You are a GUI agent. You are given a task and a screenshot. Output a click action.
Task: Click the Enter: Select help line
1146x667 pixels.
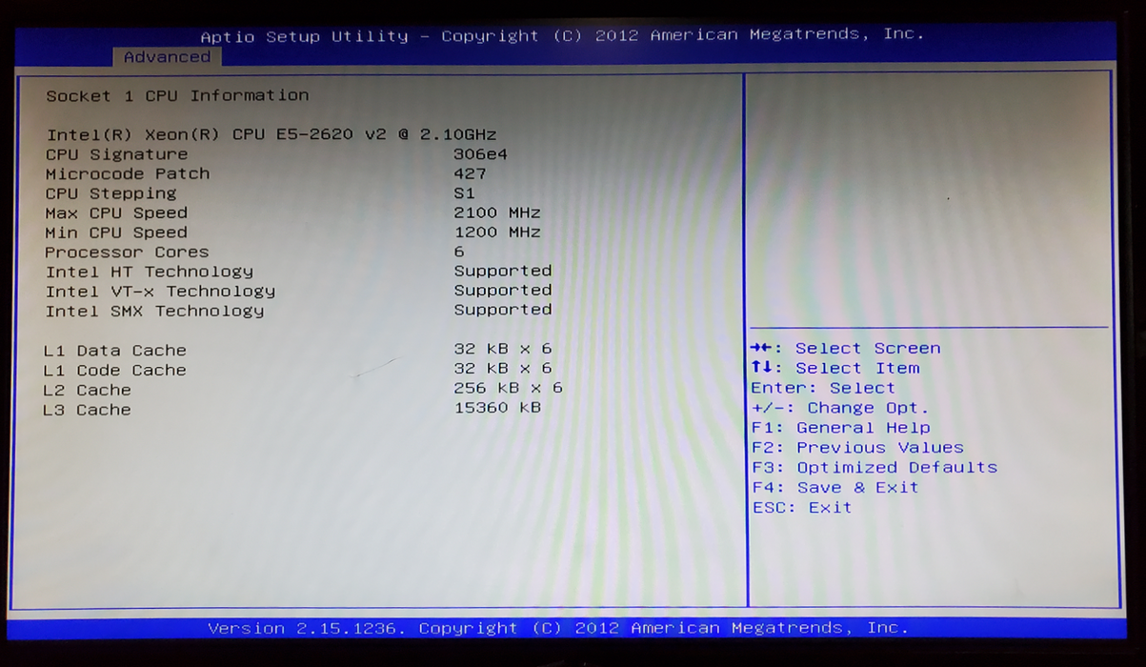point(823,388)
